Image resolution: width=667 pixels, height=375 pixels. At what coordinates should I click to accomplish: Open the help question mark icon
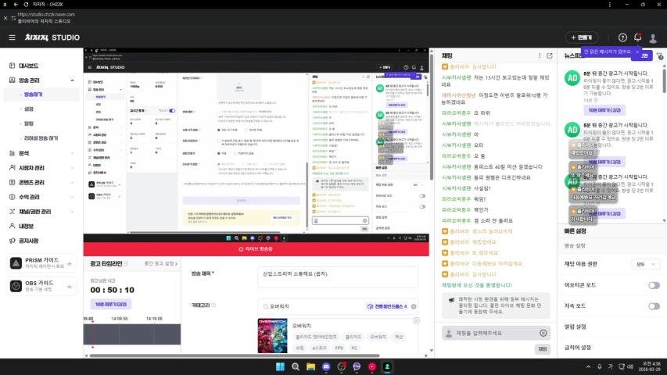(x=622, y=37)
